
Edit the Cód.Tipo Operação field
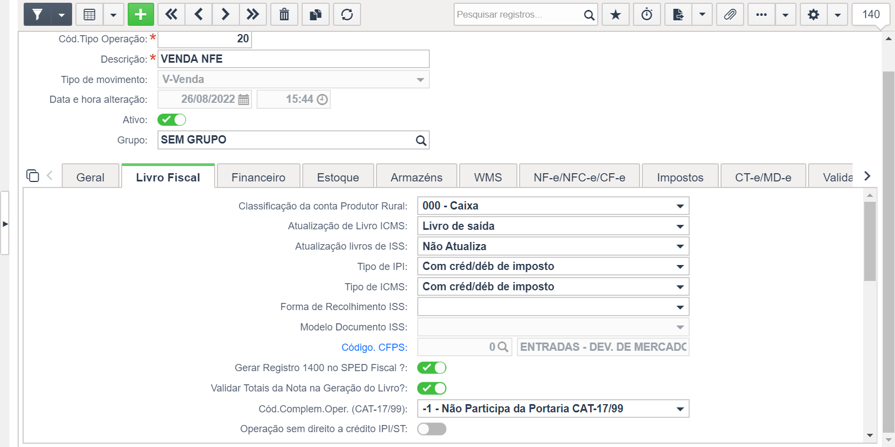pos(205,39)
